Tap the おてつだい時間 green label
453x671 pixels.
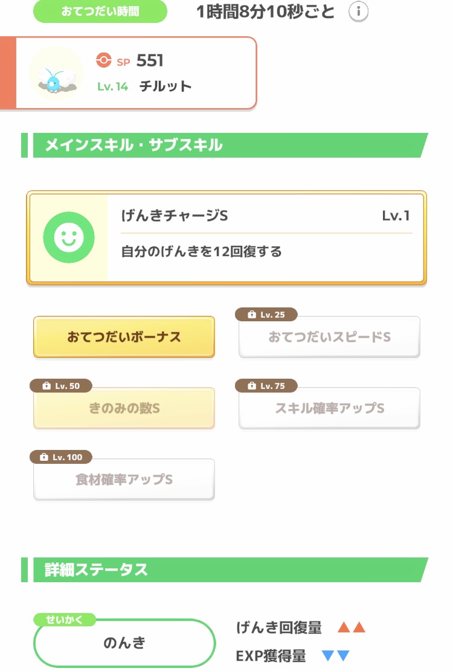click(100, 11)
